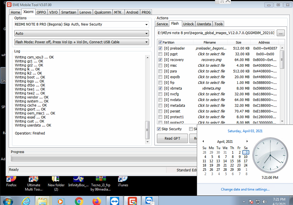This screenshot has height=205, width=293.
Task: Open the network status tray icon
Action: pos(258,202)
